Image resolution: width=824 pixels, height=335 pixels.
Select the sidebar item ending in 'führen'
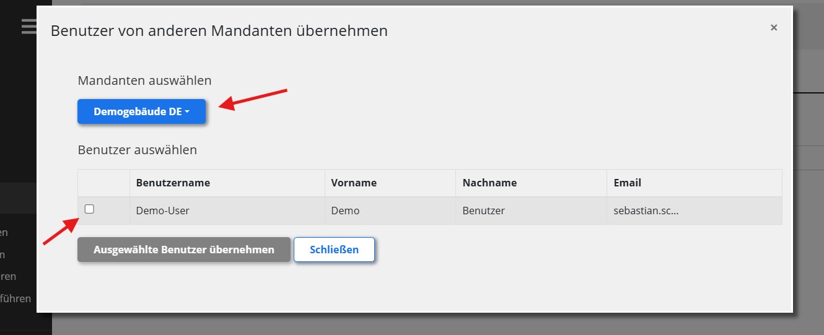(x=16, y=298)
